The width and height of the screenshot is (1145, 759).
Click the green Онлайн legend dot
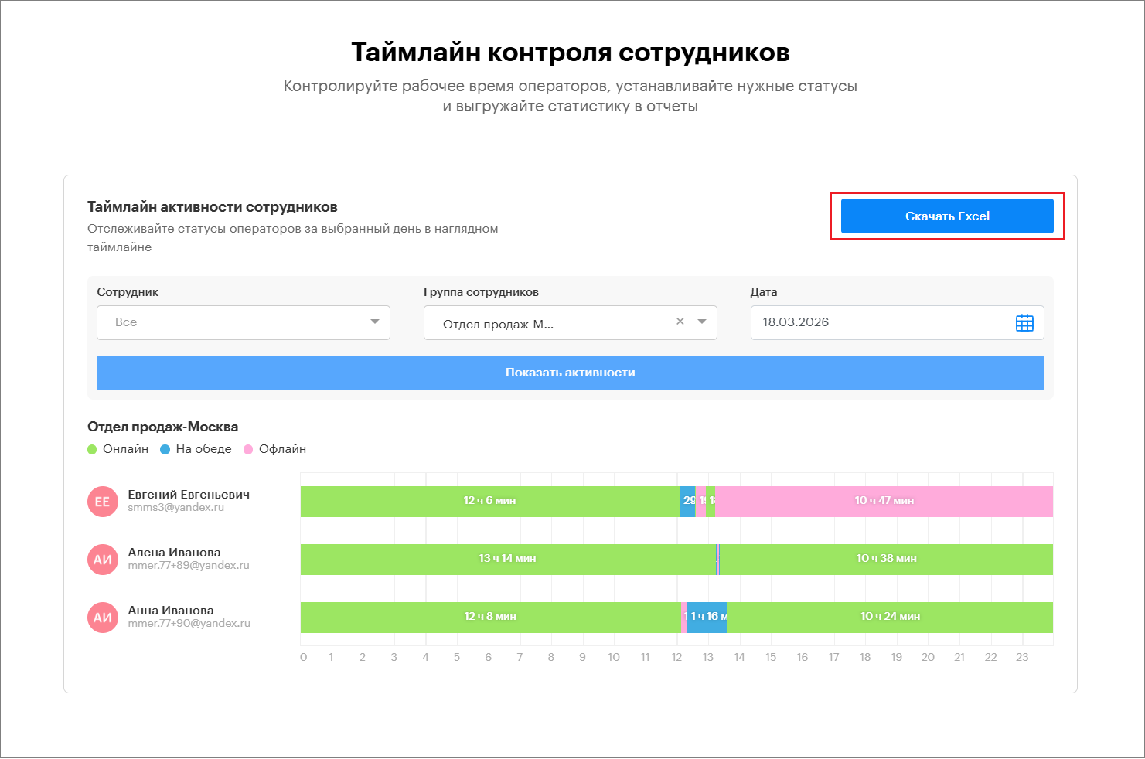pos(92,450)
